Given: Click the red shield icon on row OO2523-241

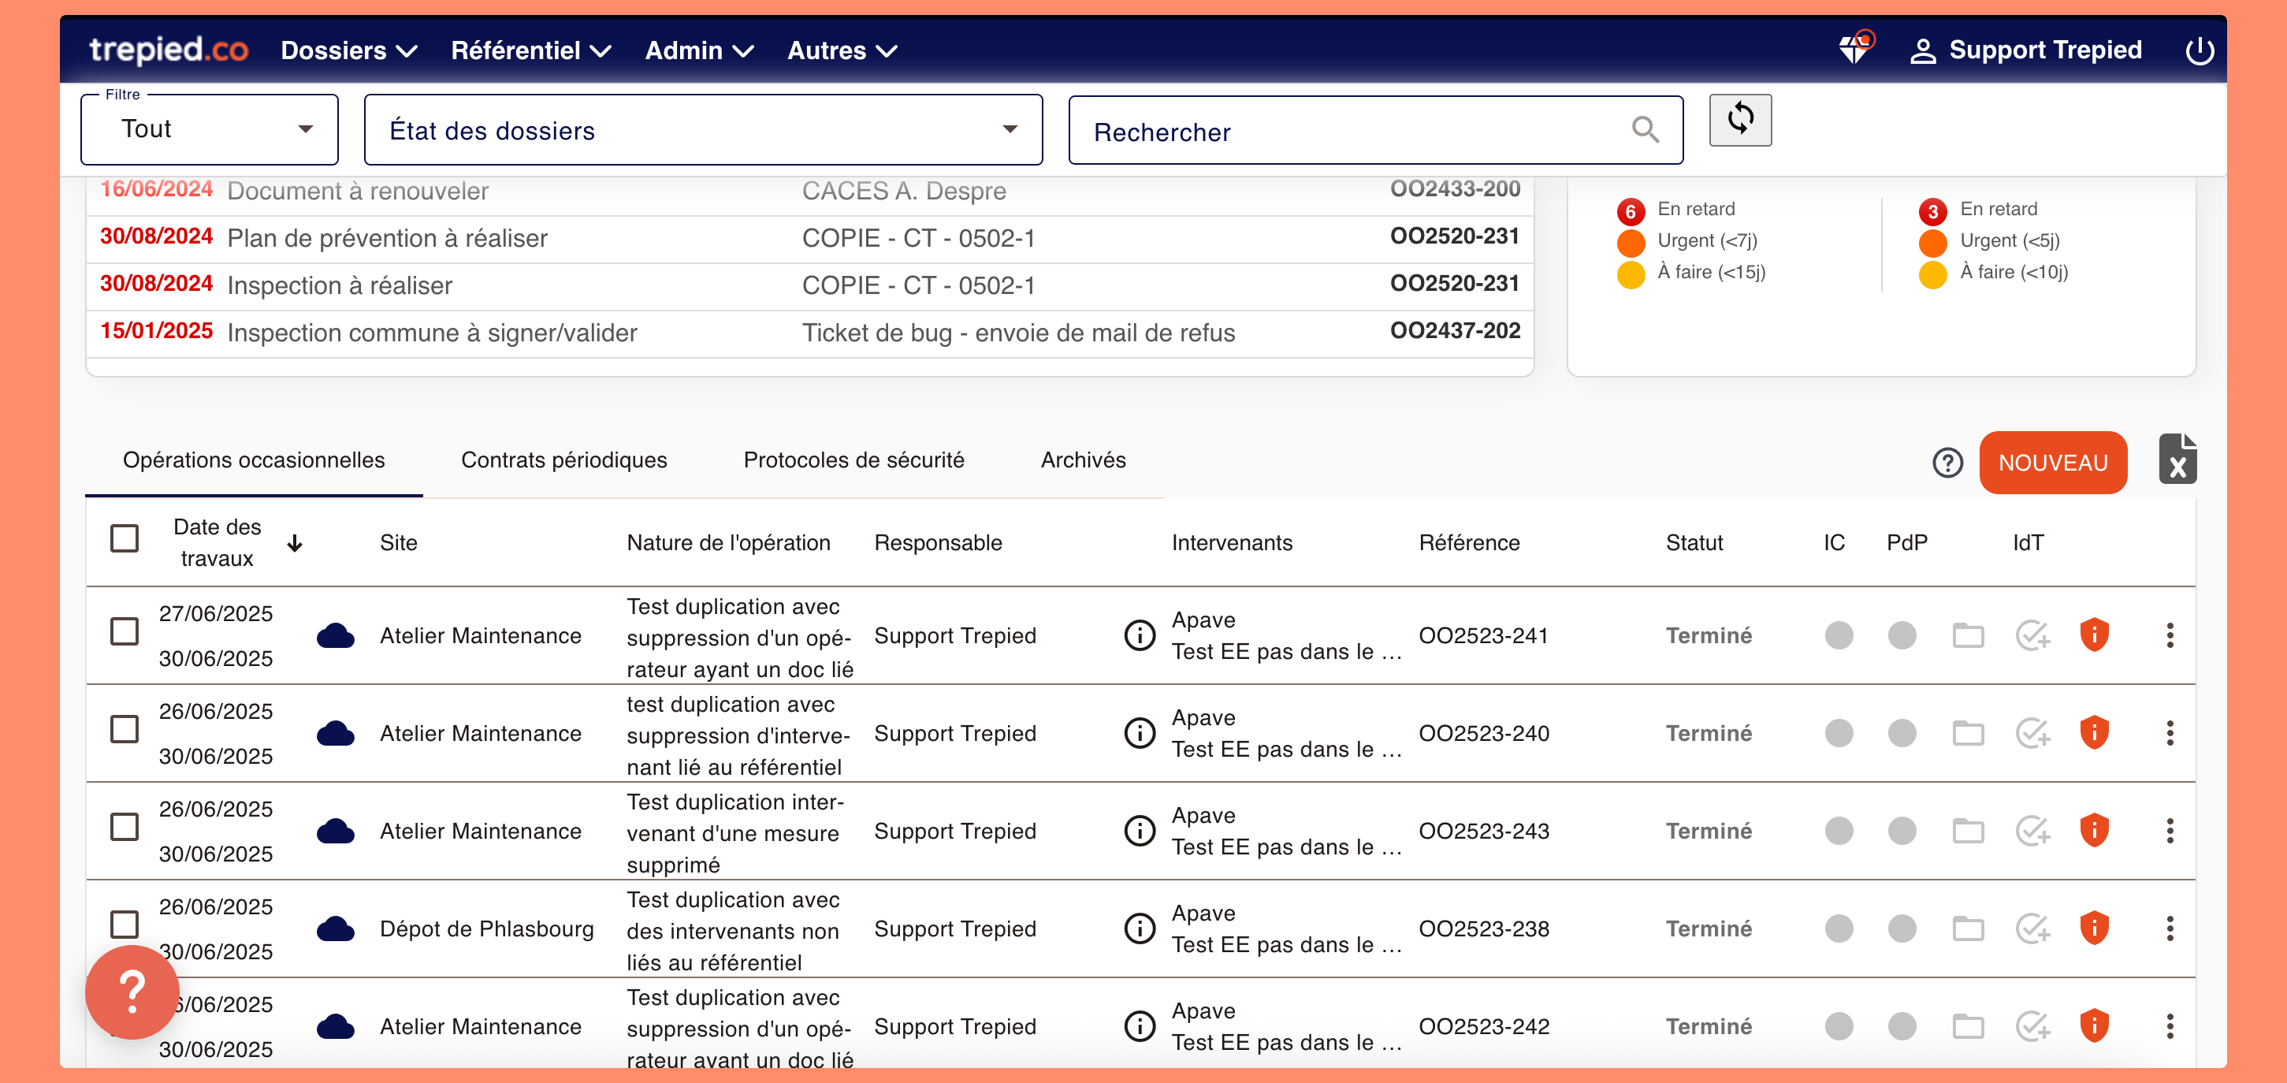Looking at the screenshot, I should [x=2095, y=635].
